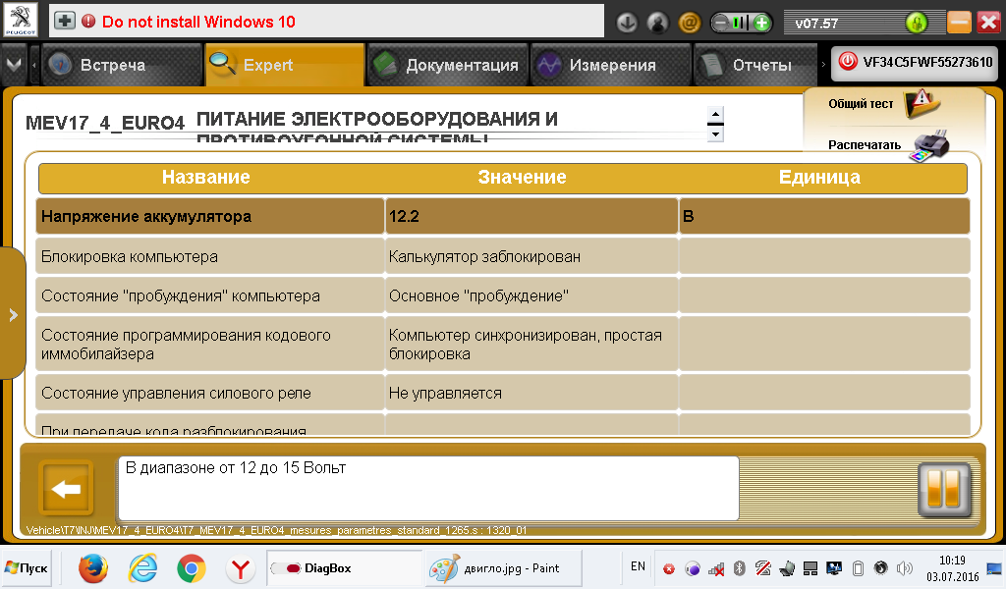Click the Название column header
Screen dimensions: 1006x589
(x=206, y=177)
